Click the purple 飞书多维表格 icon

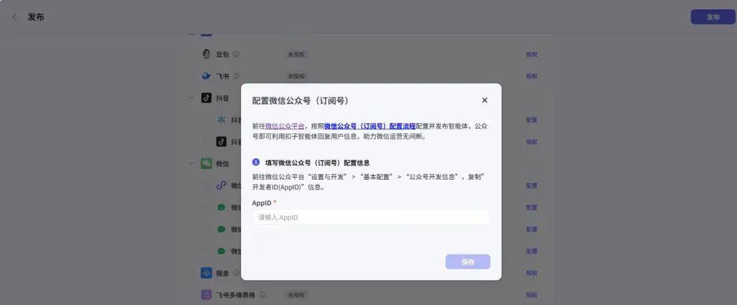pos(206,295)
